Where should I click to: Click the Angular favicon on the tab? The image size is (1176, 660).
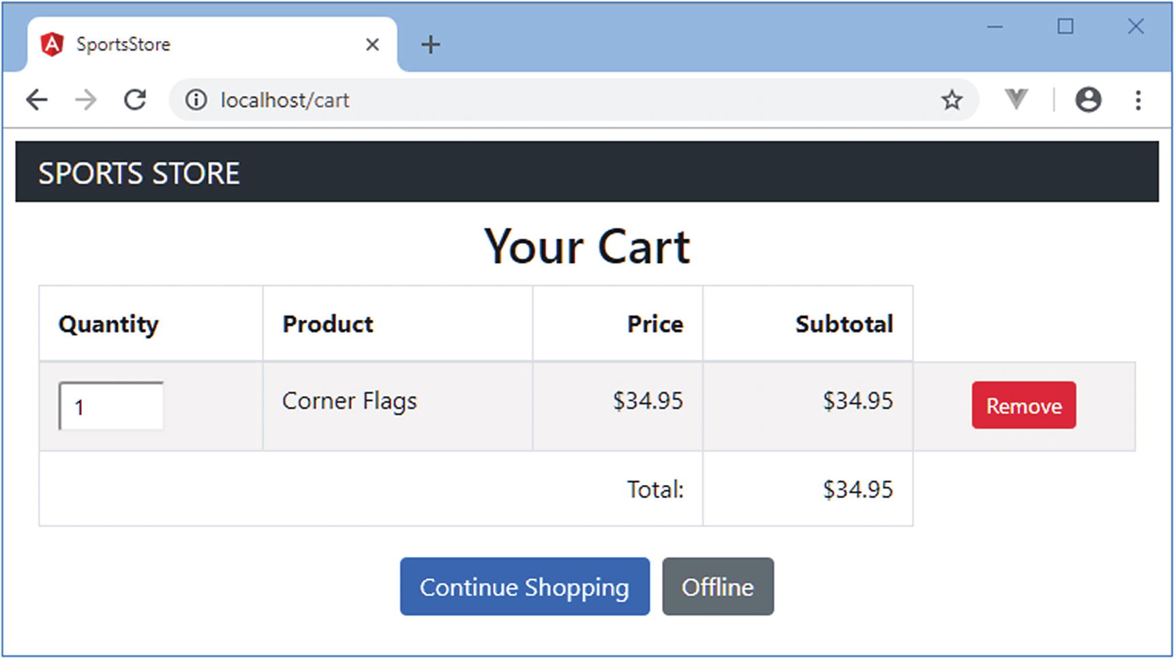click(52, 45)
